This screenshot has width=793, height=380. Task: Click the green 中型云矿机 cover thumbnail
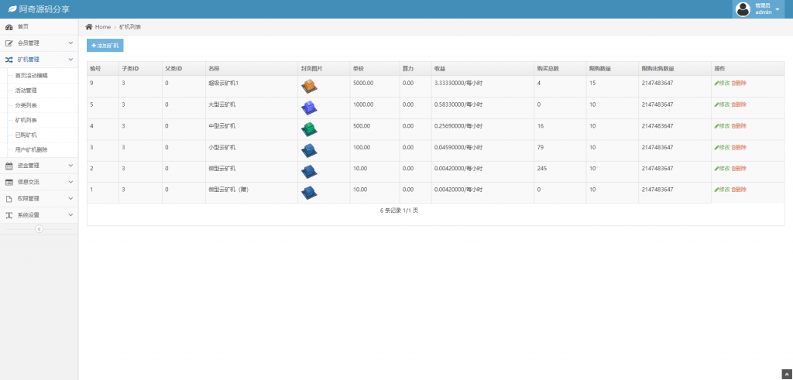[309, 128]
